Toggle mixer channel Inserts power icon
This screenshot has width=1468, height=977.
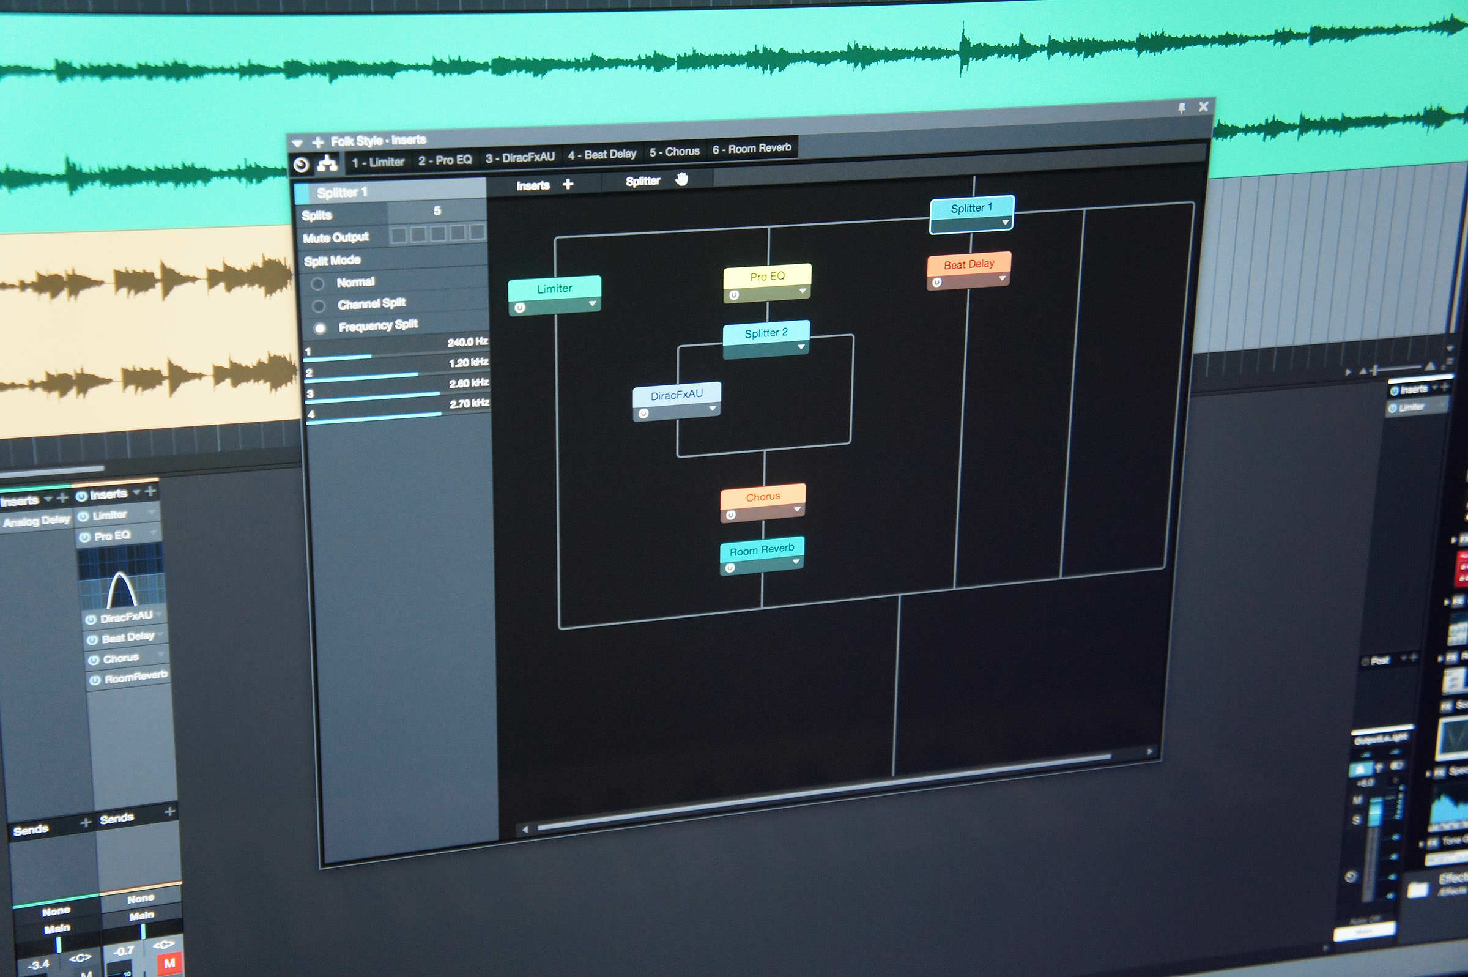(81, 497)
